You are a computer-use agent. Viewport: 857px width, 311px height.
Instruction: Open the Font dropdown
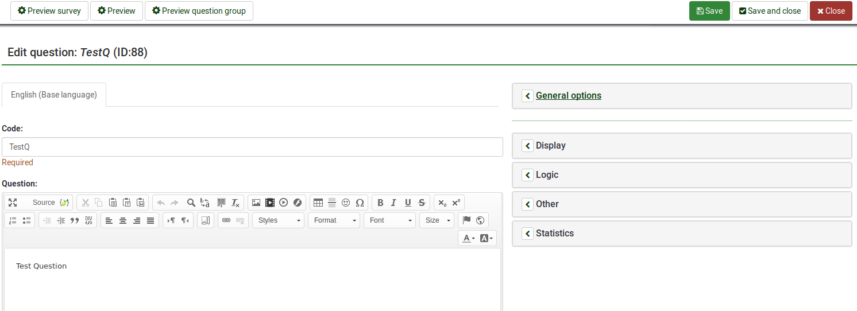[390, 220]
